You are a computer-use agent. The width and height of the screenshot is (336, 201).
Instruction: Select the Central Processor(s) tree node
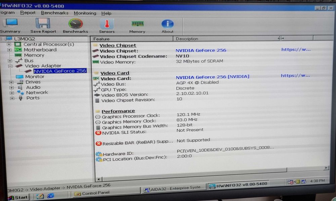click(x=49, y=44)
